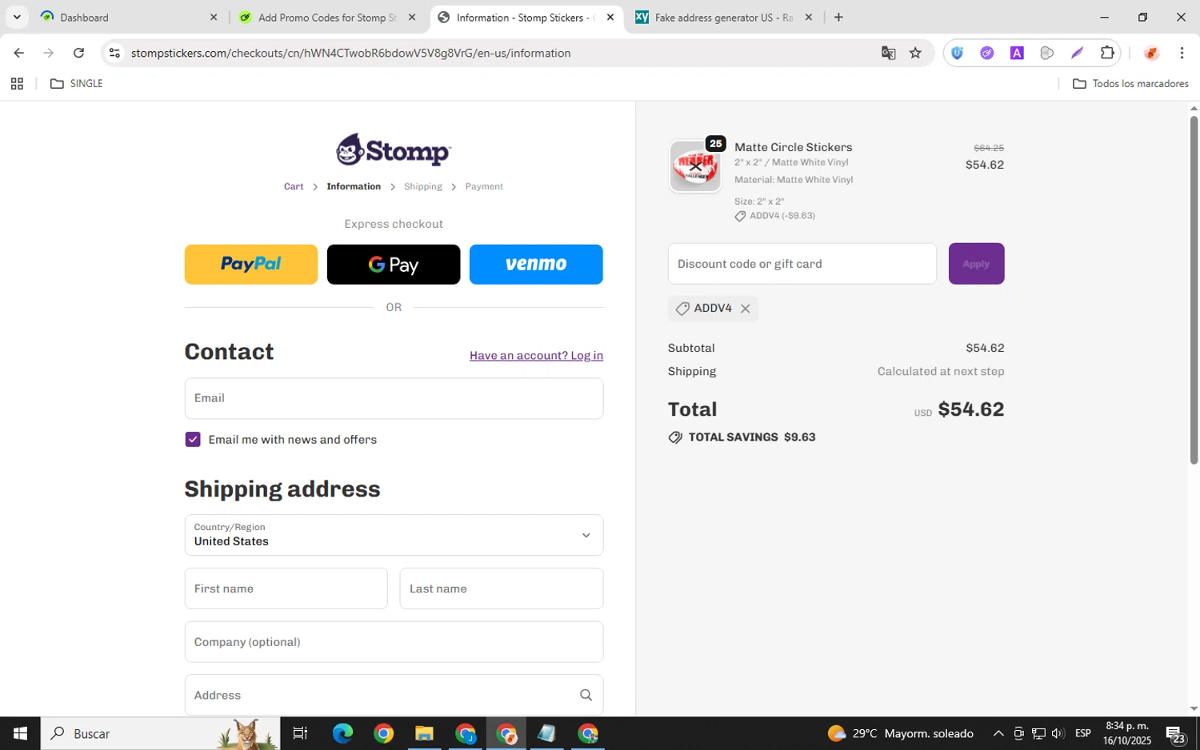
Task: Uncheck 'Email me with news and offers'
Action: tap(193, 440)
